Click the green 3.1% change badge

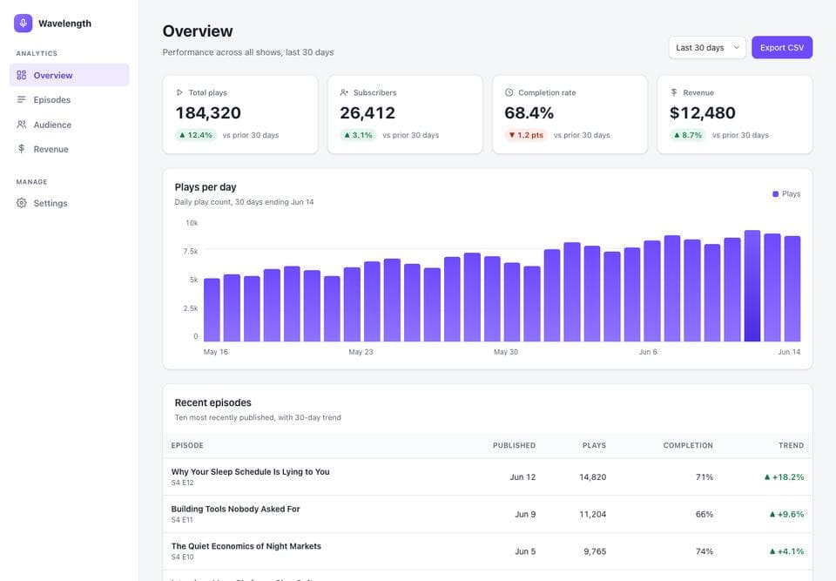tap(358, 135)
